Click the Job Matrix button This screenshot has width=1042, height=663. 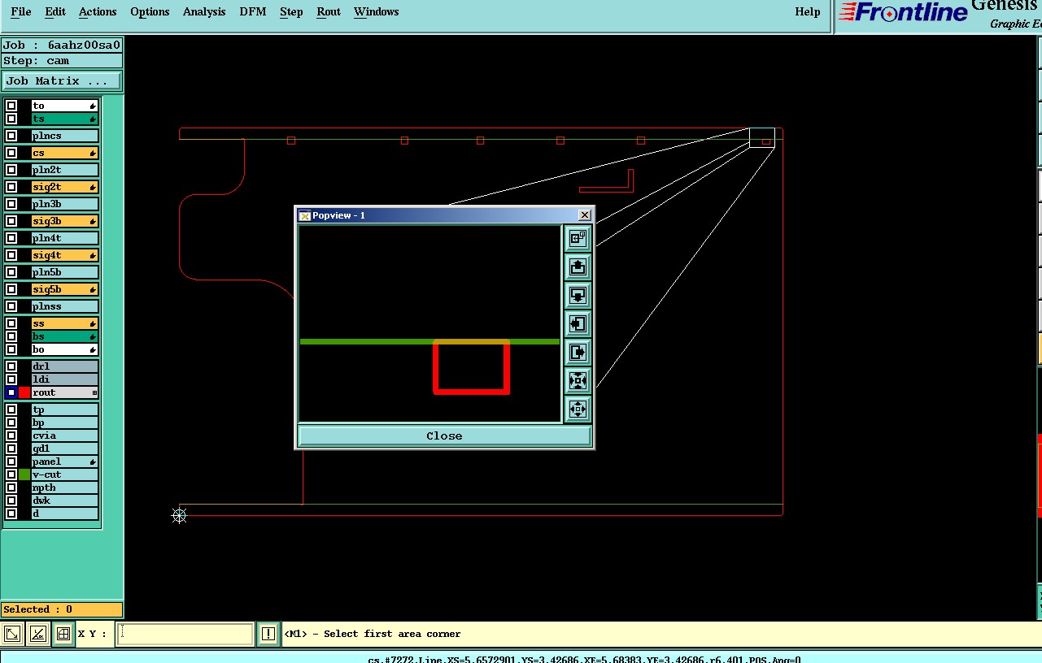[62, 81]
